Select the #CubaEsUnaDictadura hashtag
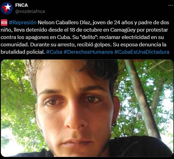This screenshot has height=159, width=174. (142, 52)
